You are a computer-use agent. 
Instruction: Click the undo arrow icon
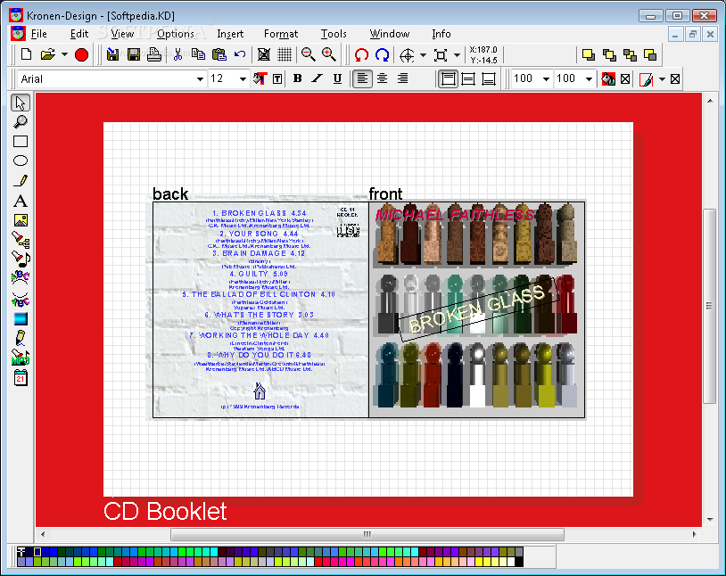[239, 54]
